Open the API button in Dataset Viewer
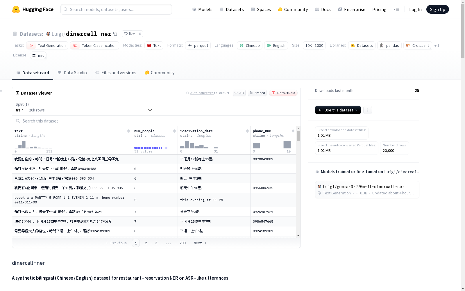 (x=239, y=93)
